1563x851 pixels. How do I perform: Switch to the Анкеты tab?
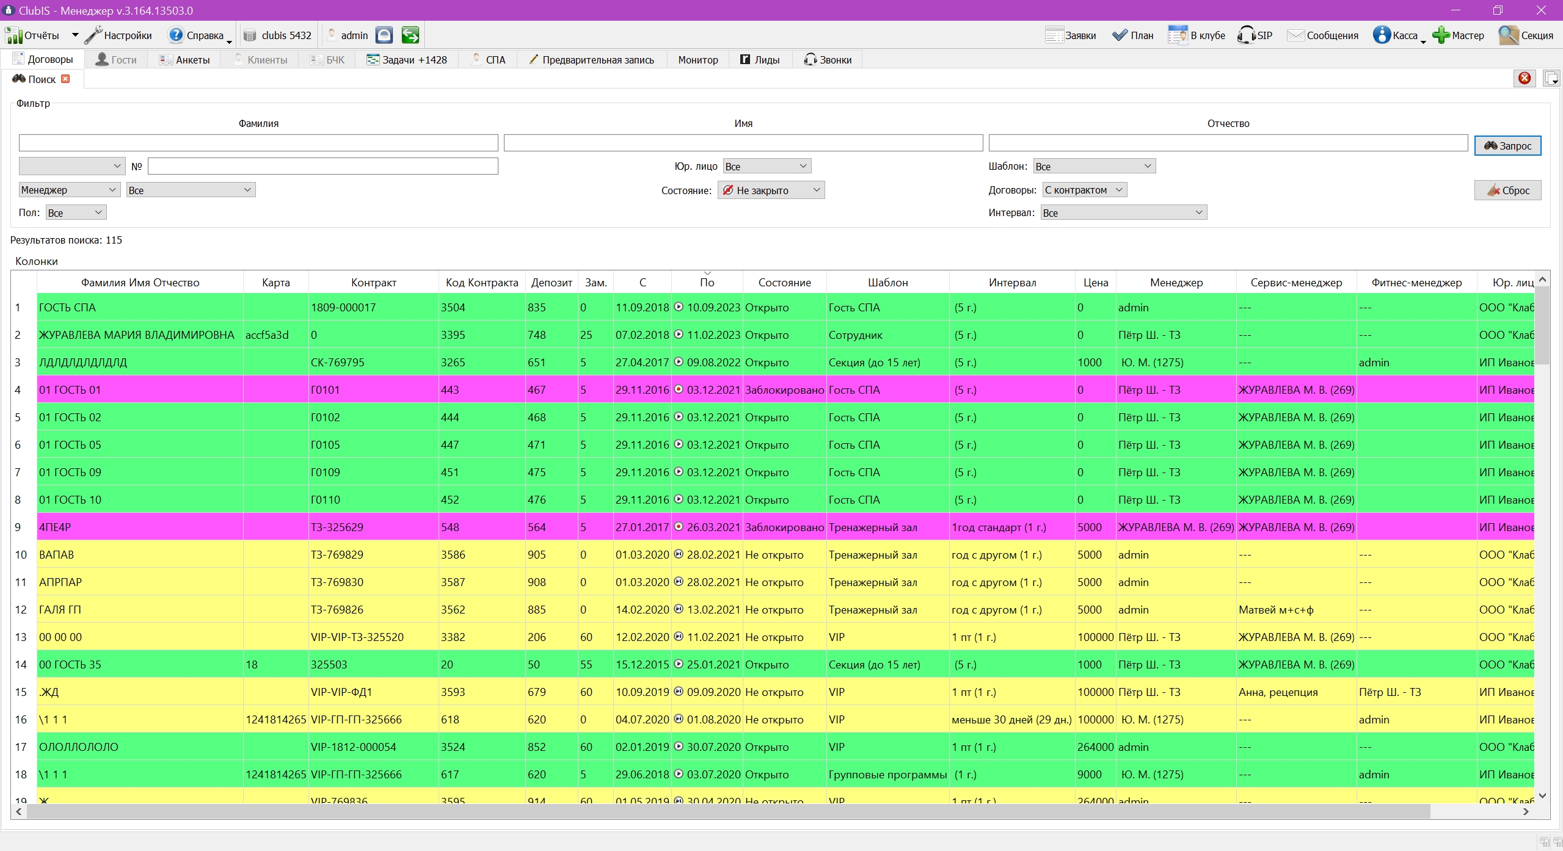(x=184, y=60)
